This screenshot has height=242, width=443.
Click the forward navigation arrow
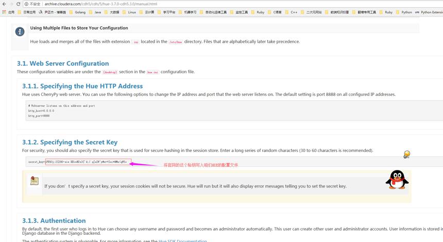[x=11, y=4]
